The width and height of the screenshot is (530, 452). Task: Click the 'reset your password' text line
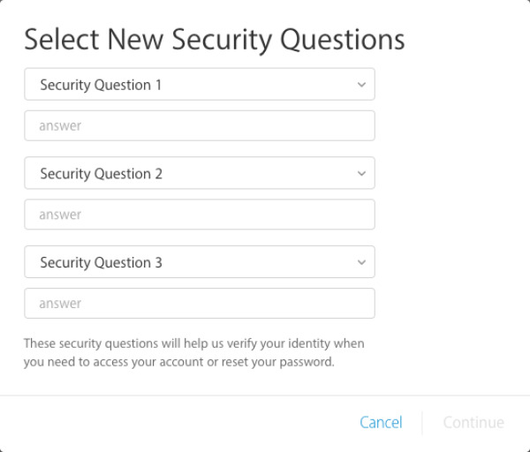[x=179, y=360]
